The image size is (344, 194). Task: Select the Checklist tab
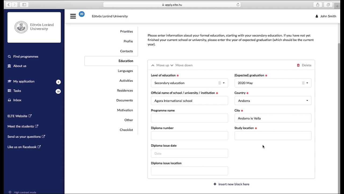click(126, 130)
